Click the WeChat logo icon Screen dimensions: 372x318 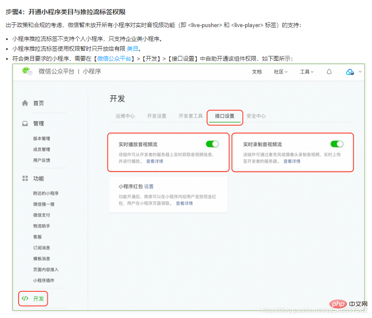[27, 71]
